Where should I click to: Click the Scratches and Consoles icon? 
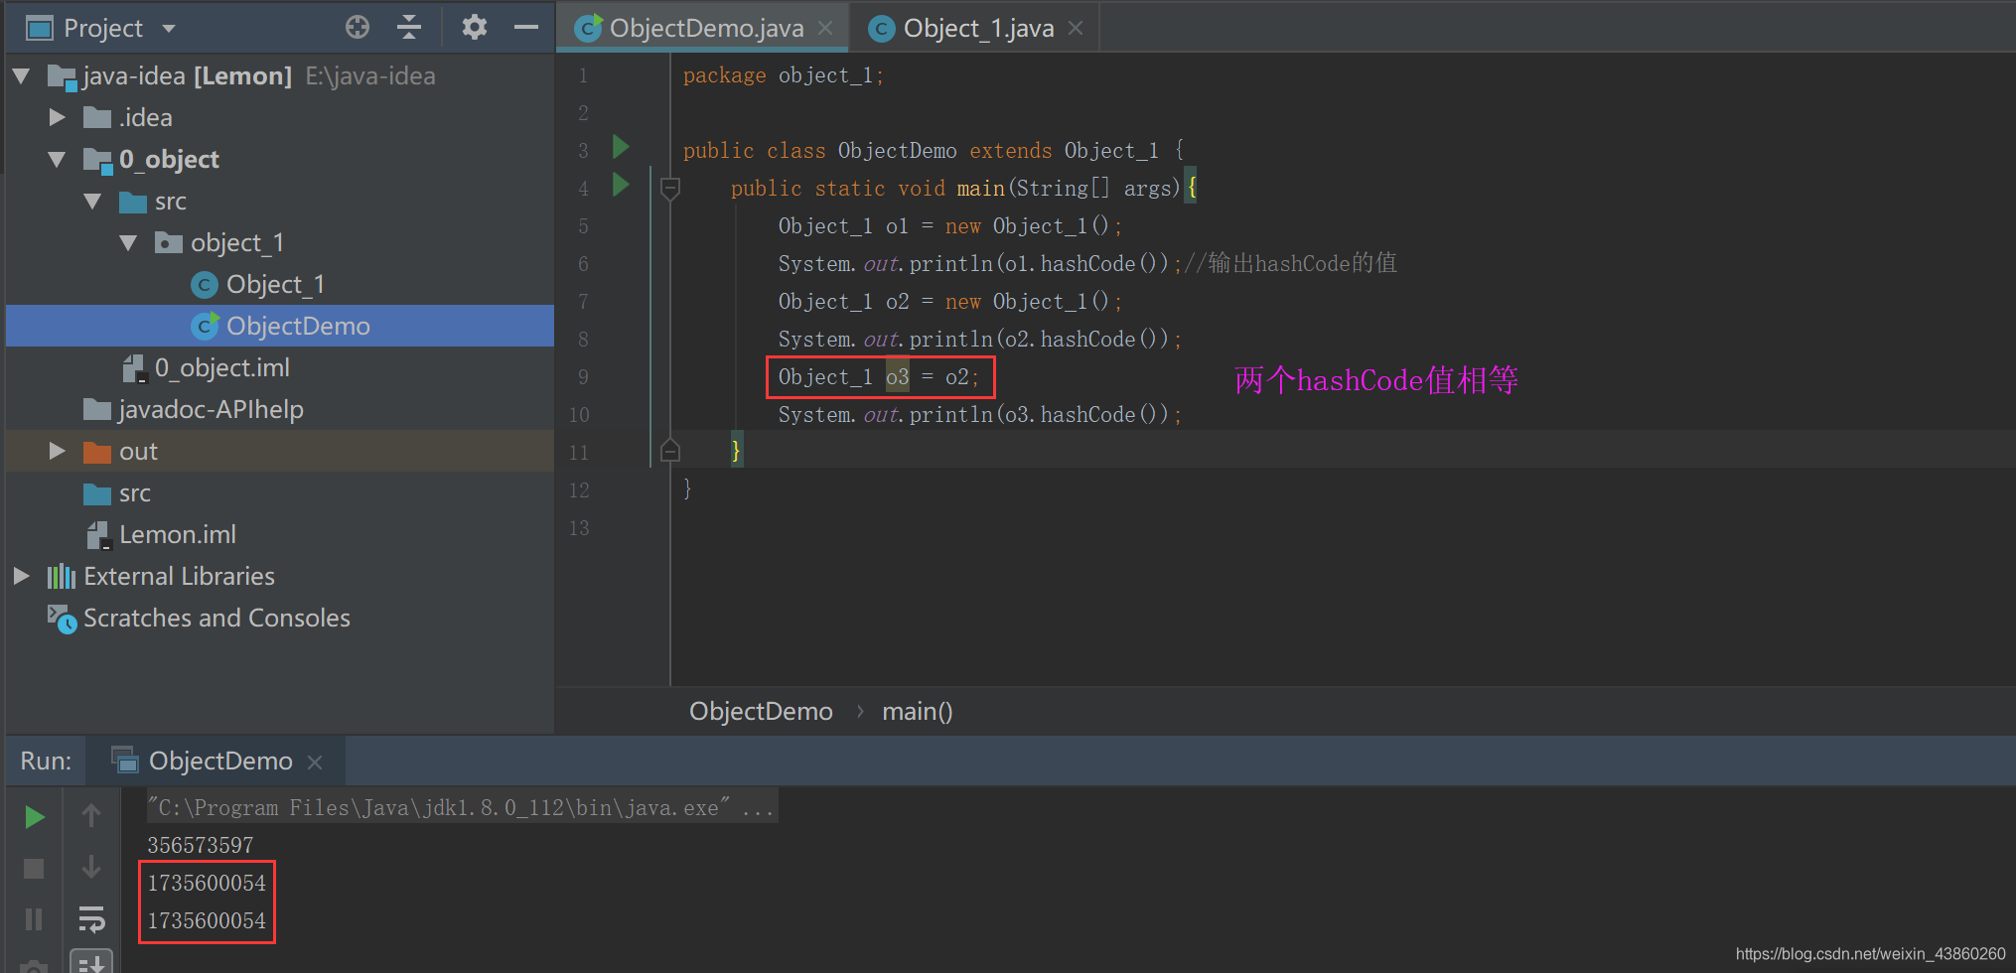(x=62, y=619)
